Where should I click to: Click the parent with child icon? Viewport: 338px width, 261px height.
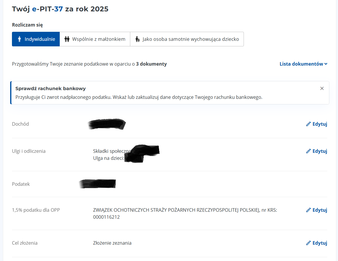pyautogui.click(x=137, y=39)
